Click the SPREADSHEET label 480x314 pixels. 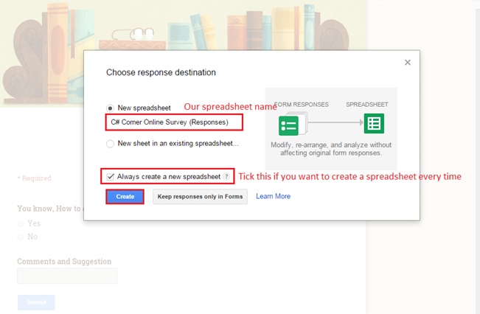(367, 105)
